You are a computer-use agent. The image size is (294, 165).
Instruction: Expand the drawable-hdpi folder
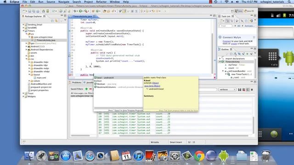click(29, 62)
